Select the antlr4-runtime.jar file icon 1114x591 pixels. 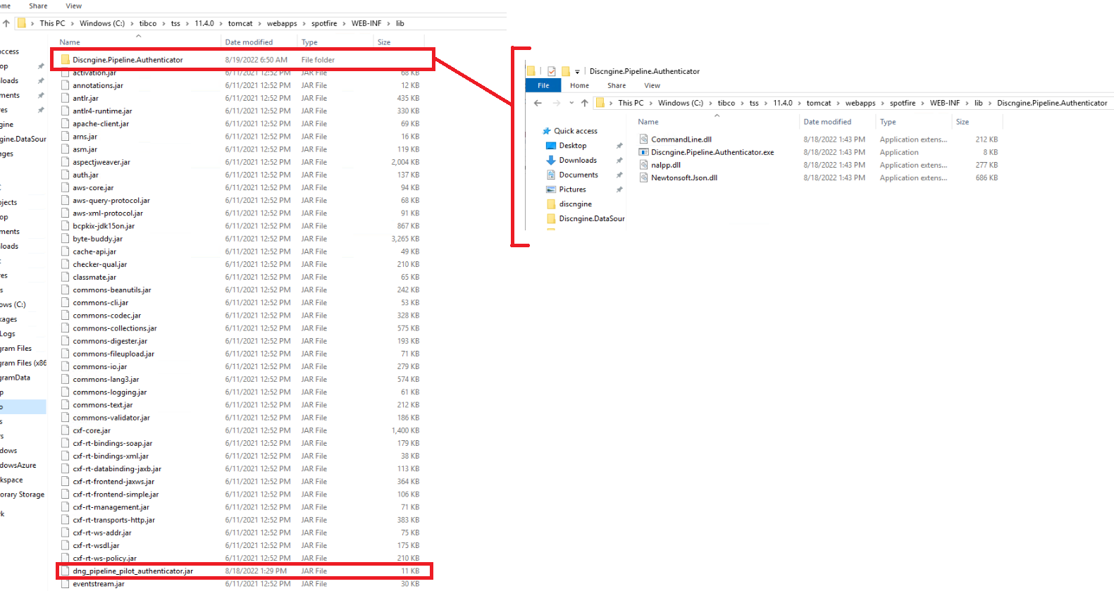point(65,111)
